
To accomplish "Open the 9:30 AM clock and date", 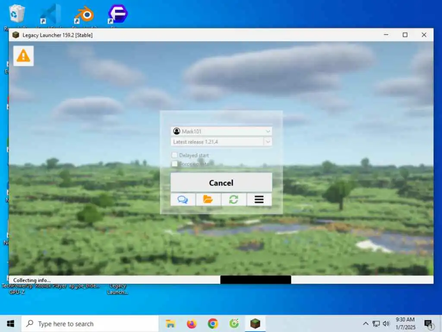I will tap(405, 323).
